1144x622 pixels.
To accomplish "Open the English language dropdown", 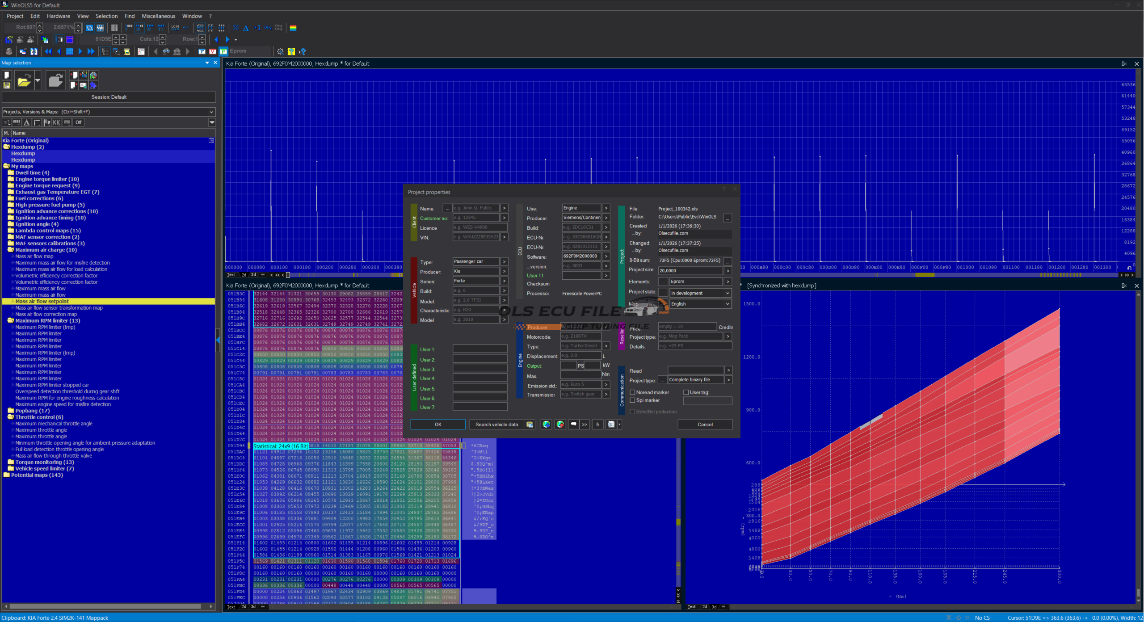I will (700, 304).
